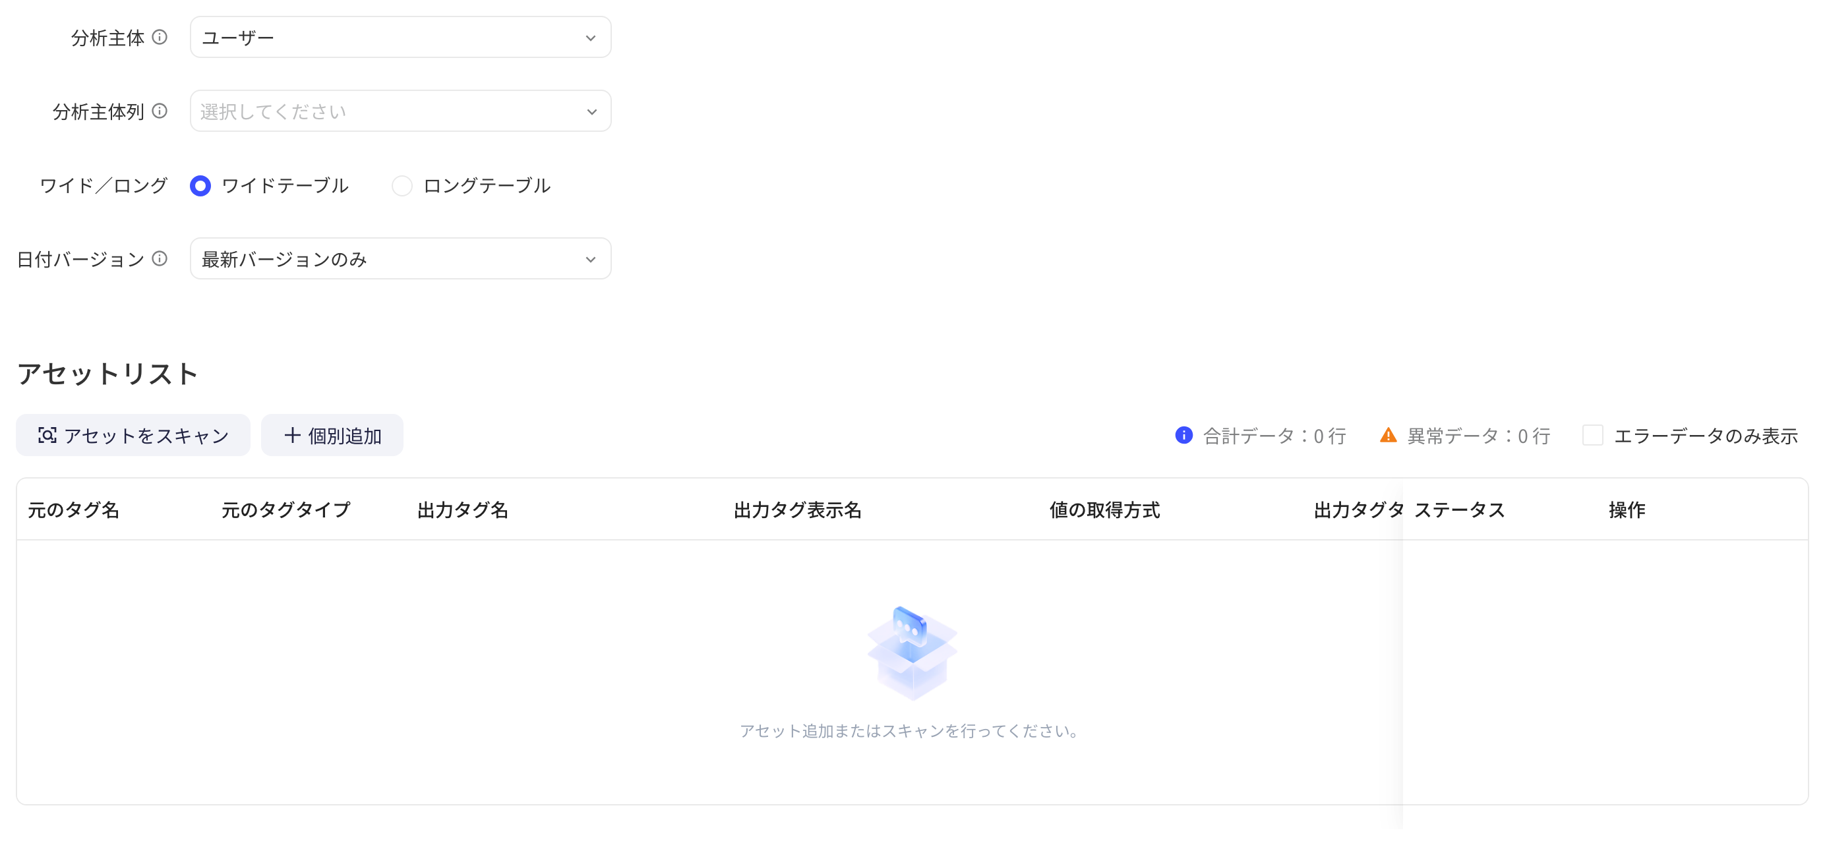Click 操作 column header
1825x845 pixels.
click(x=1627, y=510)
